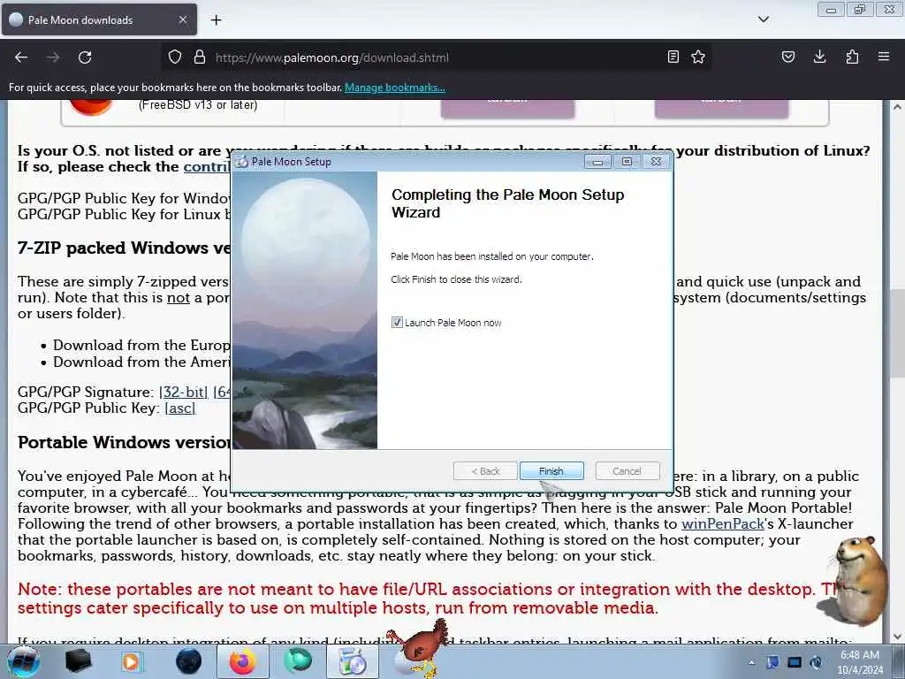Click the palemoon.org address bar
905x679 pixels.
point(438,57)
